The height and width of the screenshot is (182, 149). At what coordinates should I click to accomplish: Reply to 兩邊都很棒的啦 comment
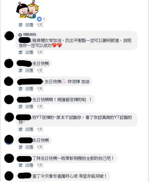tap(29, 107)
